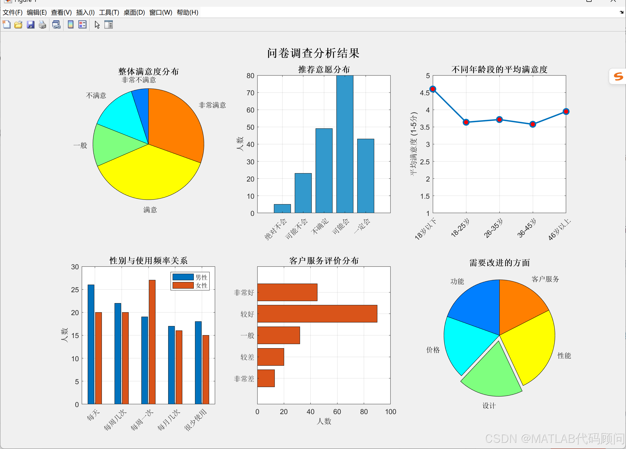Image resolution: width=626 pixels, height=449 pixels.
Task: Click the blue 男性 legend swatch
Action: click(x=183, y=277)
